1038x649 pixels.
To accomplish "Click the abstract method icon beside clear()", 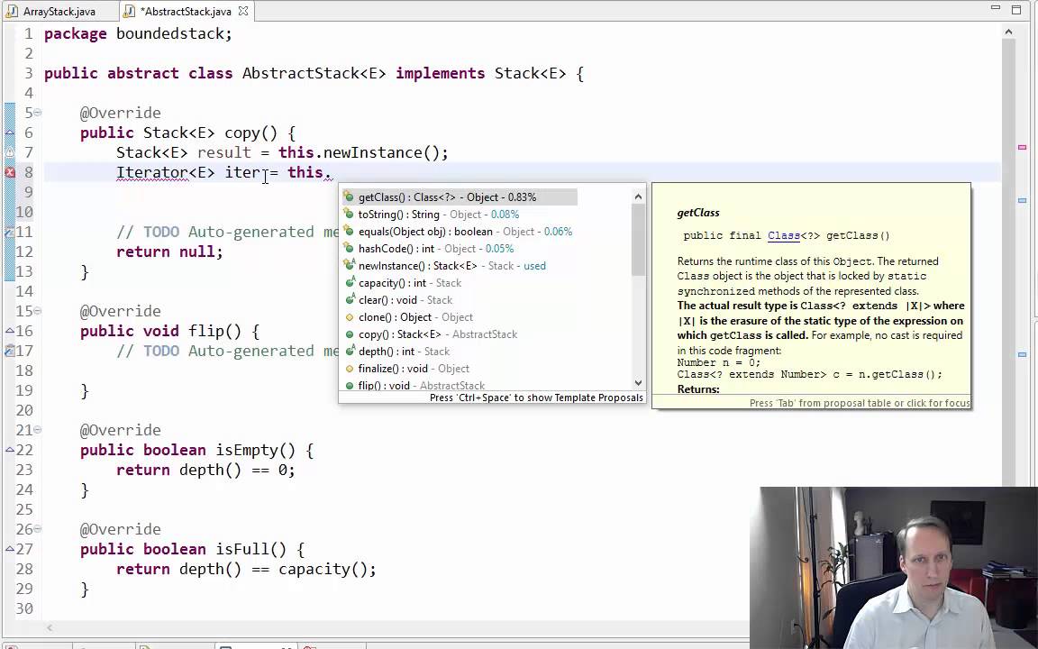I will 349,300.
